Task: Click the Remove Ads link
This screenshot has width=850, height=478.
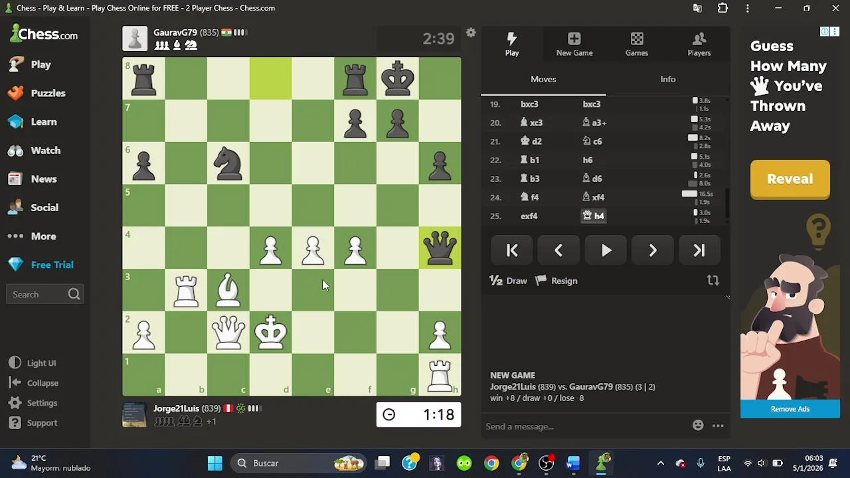Action: tap(790, 409)
